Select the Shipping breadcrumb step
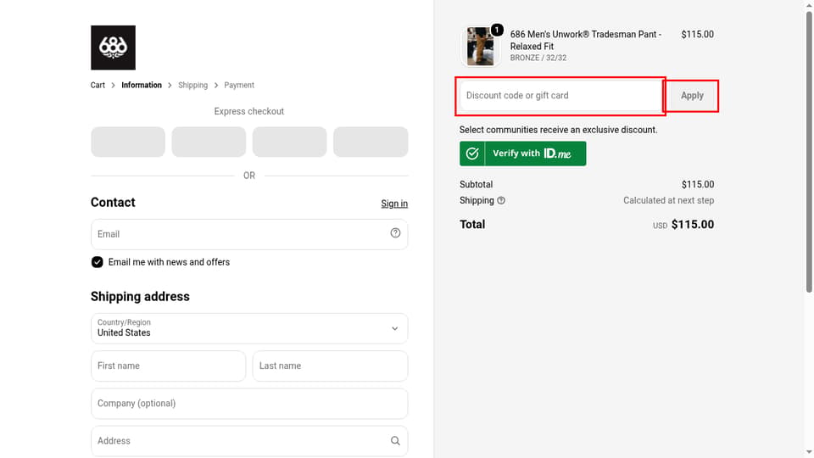Image resolution: width=814 pixels, height=458 pixels. [x=192, y=85]
